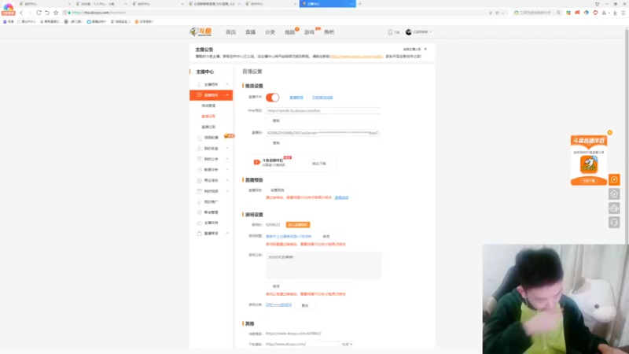Click the 斗鱼直播伴侣 floating ad download button

pos(588,181)
